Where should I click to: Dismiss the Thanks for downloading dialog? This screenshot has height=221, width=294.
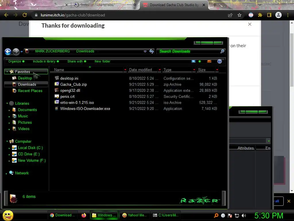click(x=249, y=24)
